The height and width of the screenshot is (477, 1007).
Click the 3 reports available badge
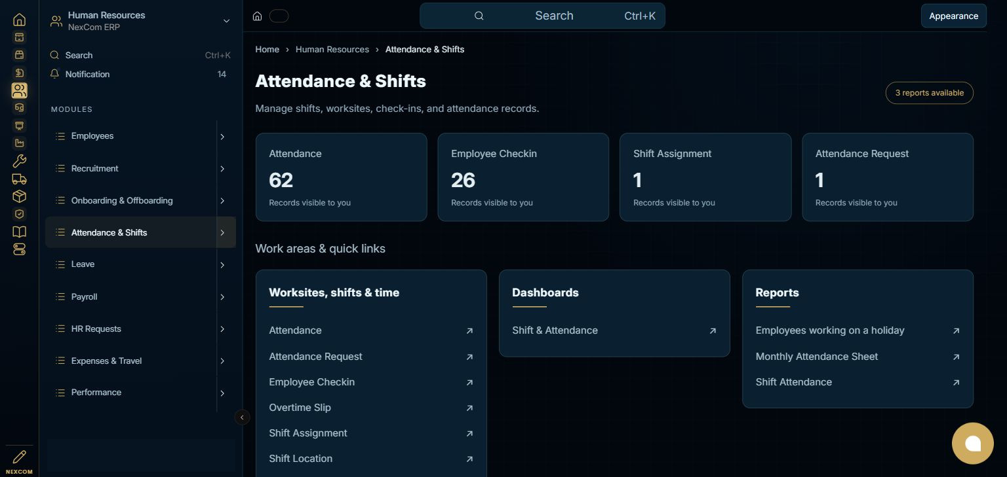pyautogui.click(x=929, y=93)
